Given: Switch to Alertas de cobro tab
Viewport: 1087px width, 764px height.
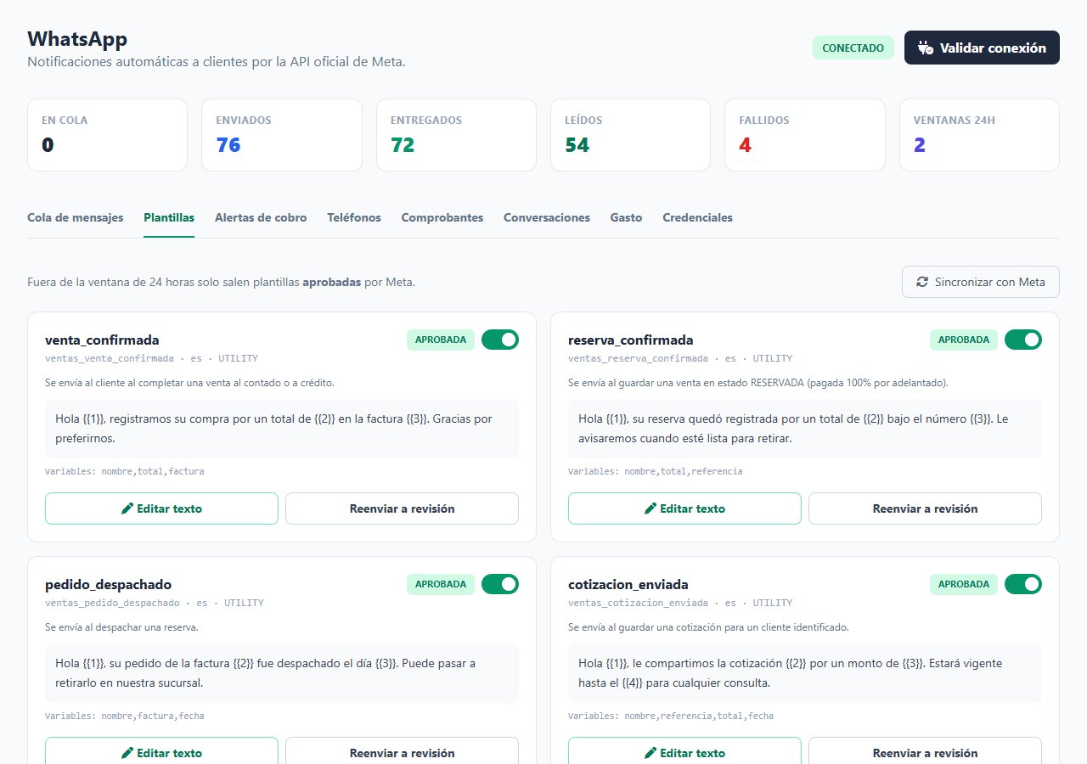Looking at the screenshot, I should coord(261,217).
